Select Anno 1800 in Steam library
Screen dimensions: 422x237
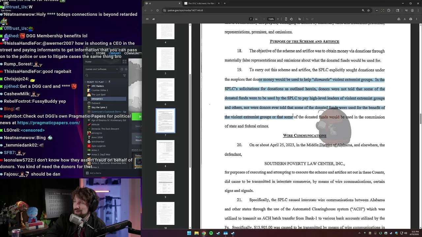tap(97, 137)
